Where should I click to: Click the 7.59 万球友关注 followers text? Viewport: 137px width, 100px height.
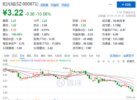[x=126, y=12]
